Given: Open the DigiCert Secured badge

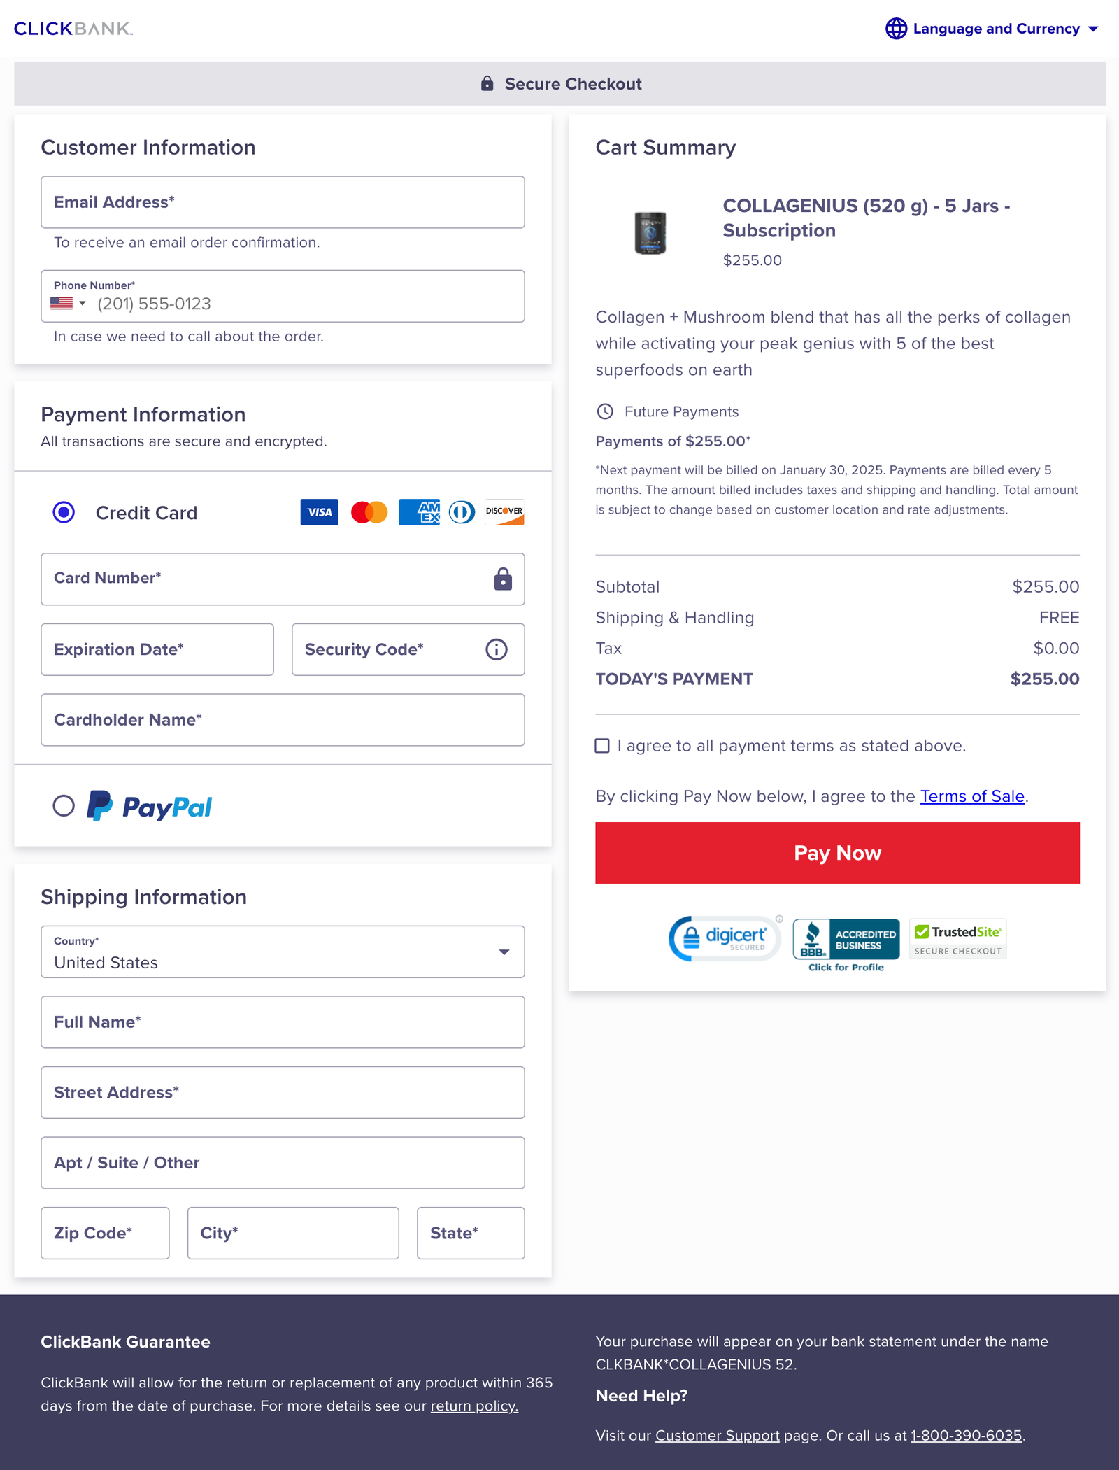Looking at the screenshot, I should [x=724, y=938].
